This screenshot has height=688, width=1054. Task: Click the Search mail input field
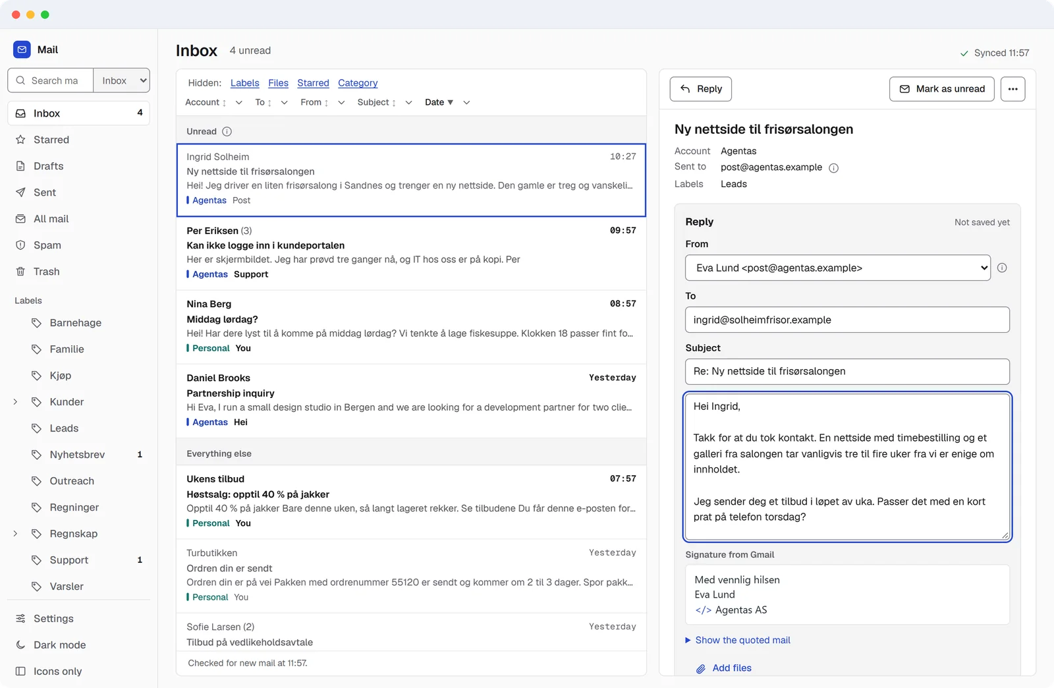(x=51, y=80)
